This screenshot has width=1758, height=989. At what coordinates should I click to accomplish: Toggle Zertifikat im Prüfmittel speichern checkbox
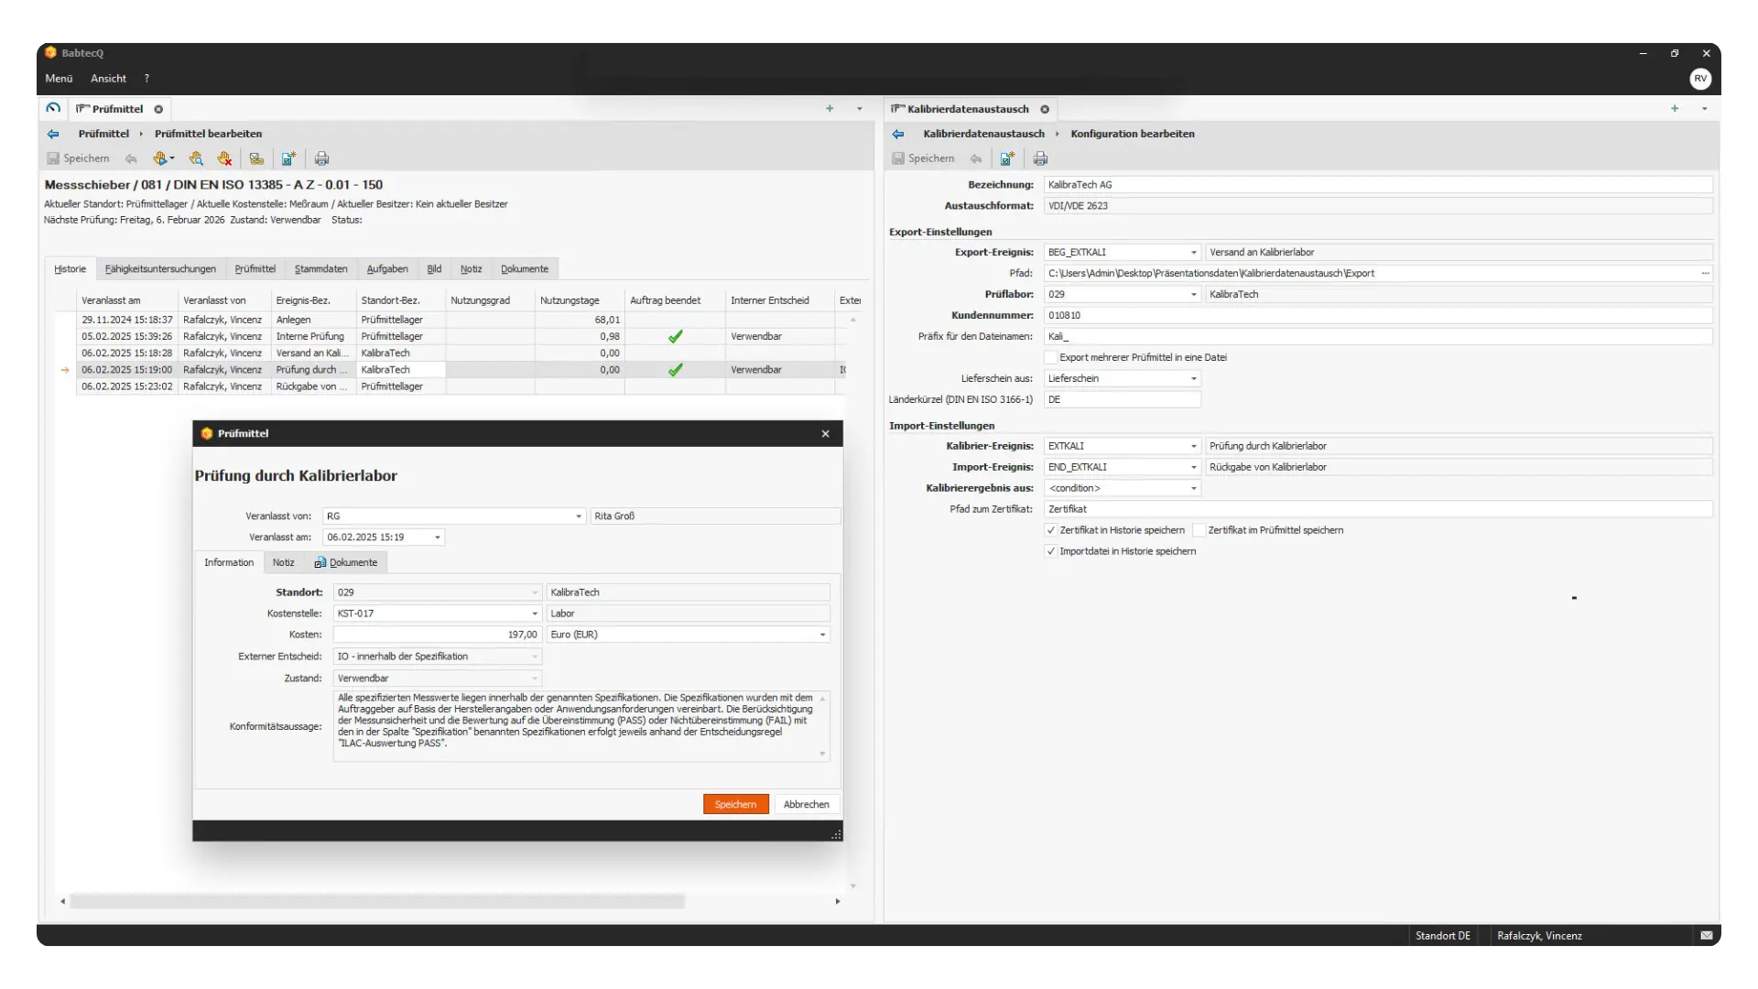tap(1199, 530)
